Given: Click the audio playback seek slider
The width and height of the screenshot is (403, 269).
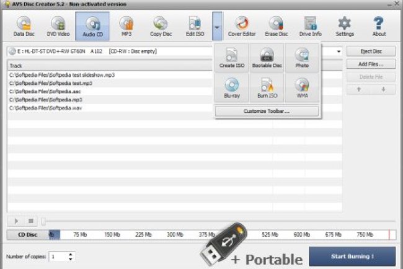Looking at the screenshot, I should [217, 221].
